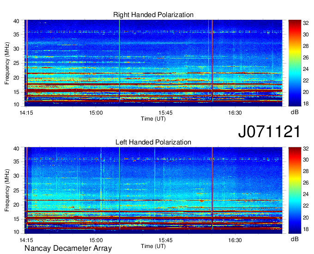Click the bottom plot's 'Time (UT)' axis label

(x=153, y=246)
